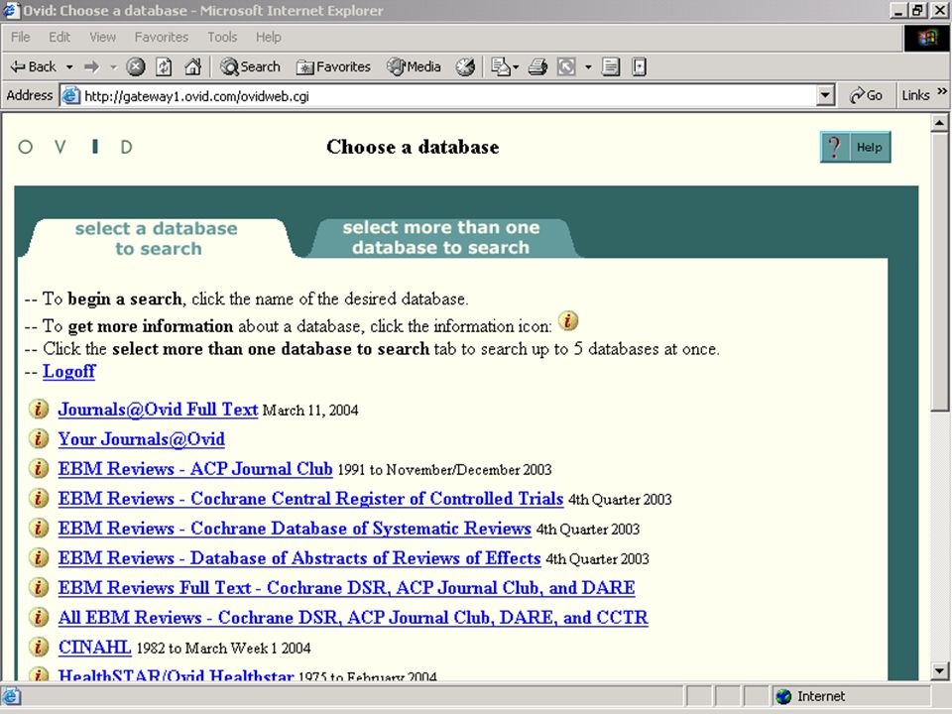This screenshot has width=952, height=714.
Task: Click the IE icon in the window title bar
Action: (11, 10)
